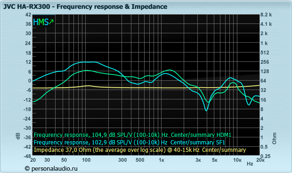Click the '-30' dB axis value
The height and width of the screenshot is (173, 292).
[28, 128]
